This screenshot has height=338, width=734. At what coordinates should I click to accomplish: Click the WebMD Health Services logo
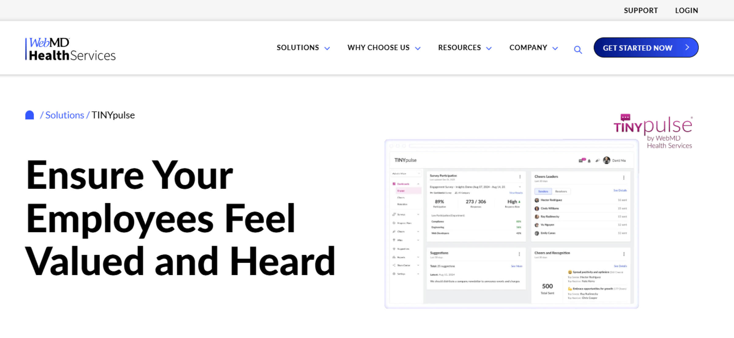pyautogui.click(x=71, y=49)
